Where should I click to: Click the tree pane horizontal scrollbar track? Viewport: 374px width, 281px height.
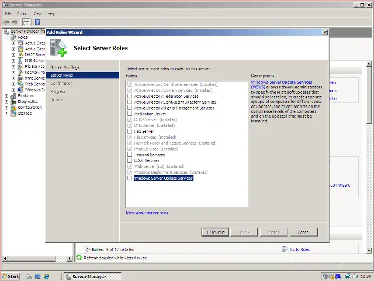(62, 258)
